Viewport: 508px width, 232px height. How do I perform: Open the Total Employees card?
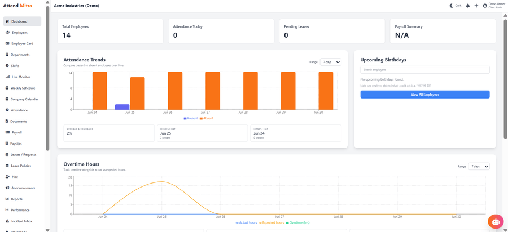[110, 31]
